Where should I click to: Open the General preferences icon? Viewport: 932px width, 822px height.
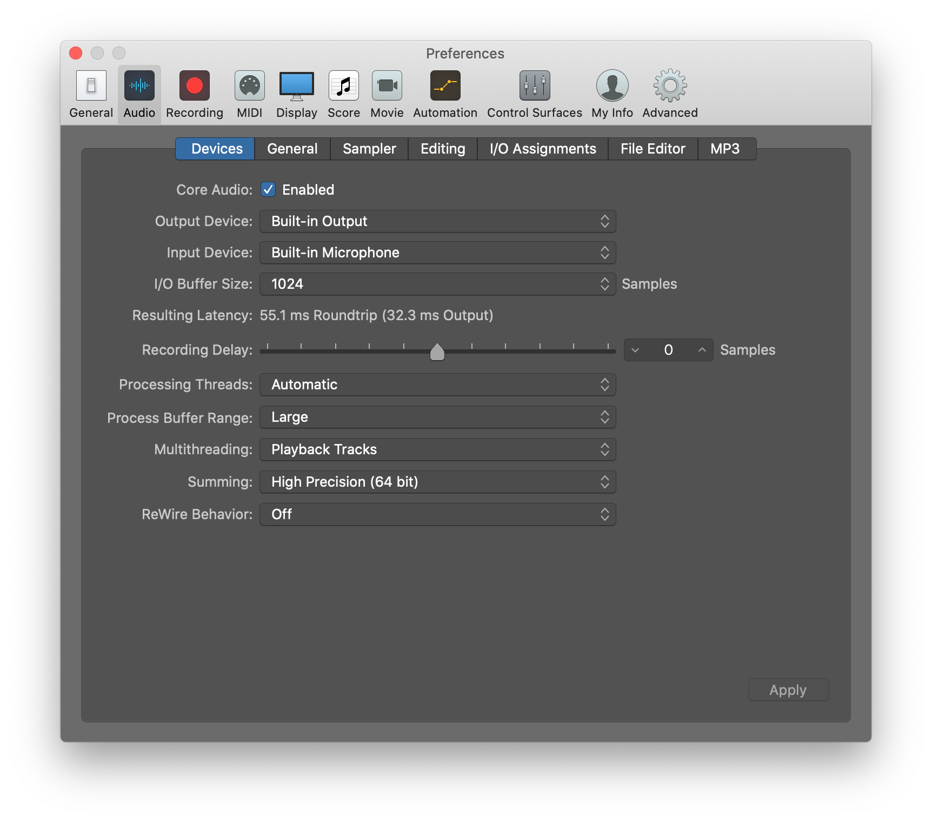[x=91, y=94]
